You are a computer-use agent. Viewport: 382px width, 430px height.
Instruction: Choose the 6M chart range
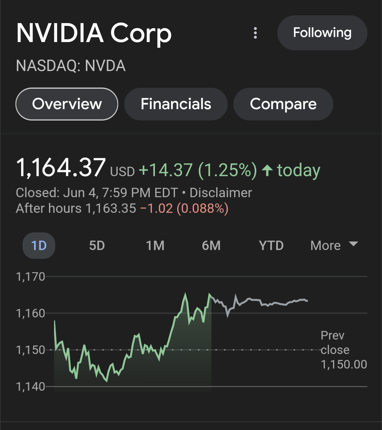pyautogui.click(x=211, y=246)
